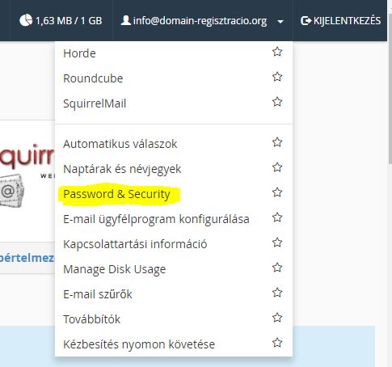
Task: Click the 1,63 MB / 1 GB usage text
Action: tap(69, 21)
